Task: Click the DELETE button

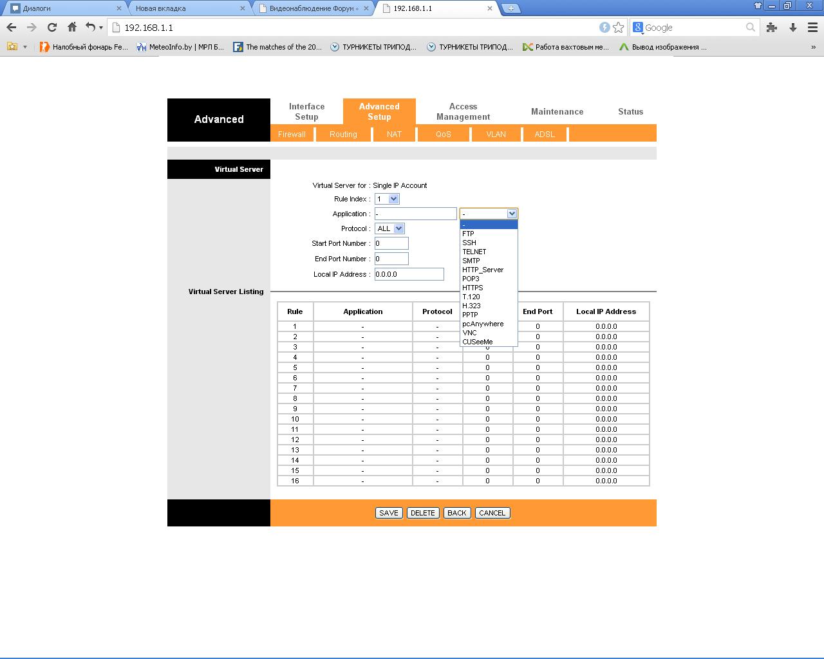Action: (x=423, y=513)
